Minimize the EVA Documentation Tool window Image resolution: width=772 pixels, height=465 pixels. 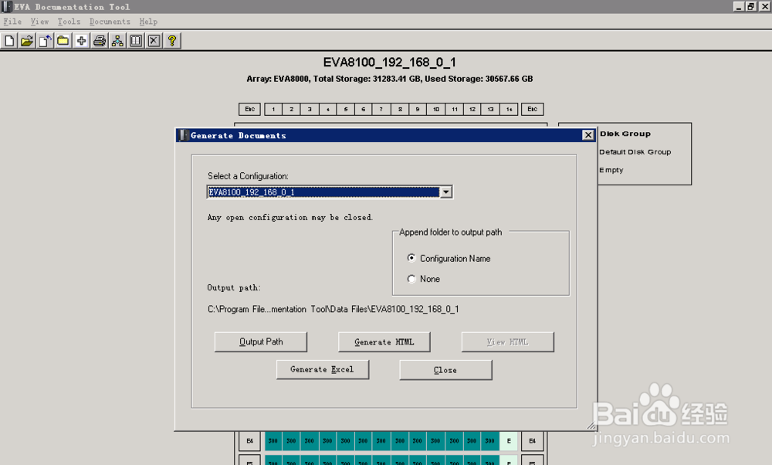(x=739, y=6)
